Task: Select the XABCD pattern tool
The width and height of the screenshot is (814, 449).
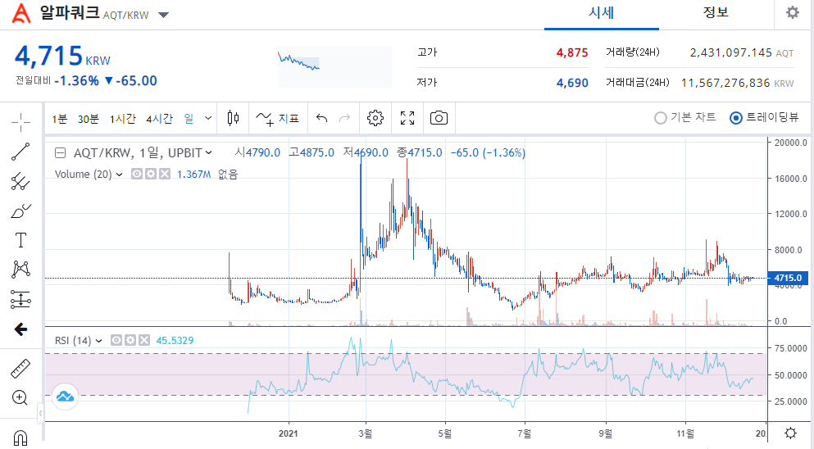Action: point(20,270)
